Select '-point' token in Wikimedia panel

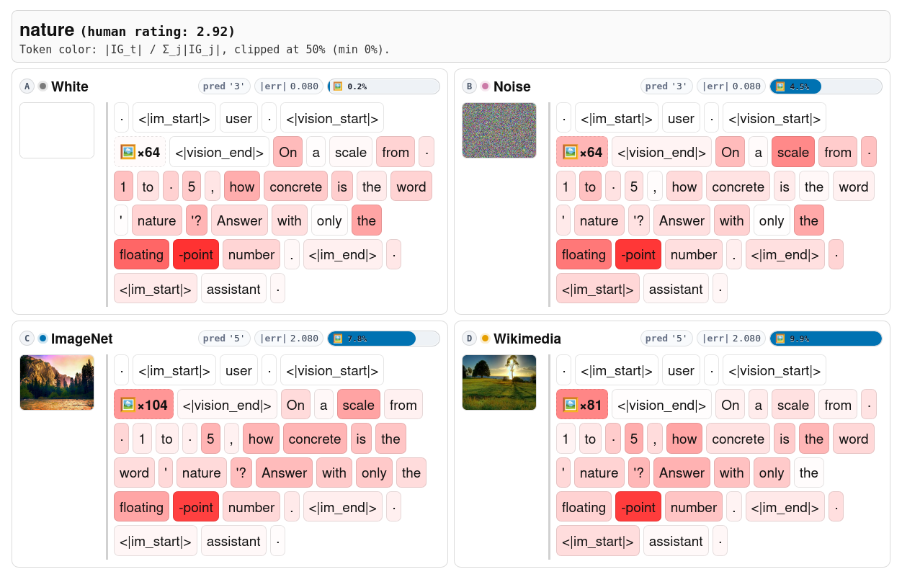[638, 507]
